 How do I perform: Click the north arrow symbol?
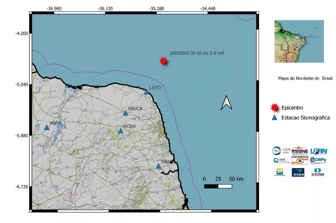(227, 103)
